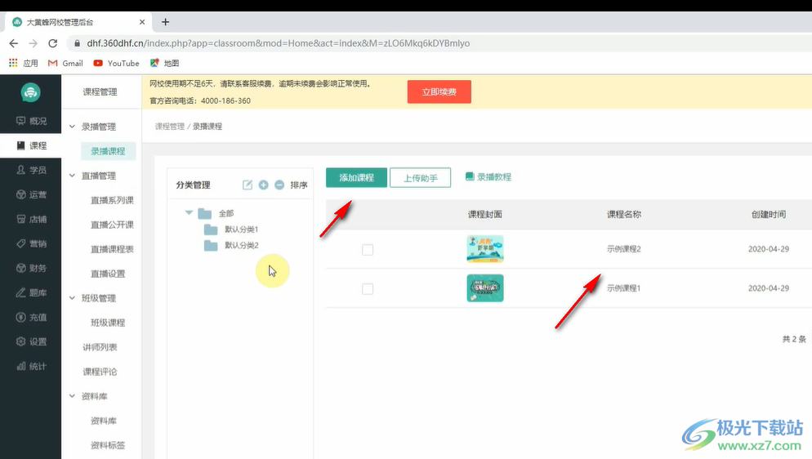Image resolution: width=812 pixels, height=459 pixels.
Task: Open the 概况 overview section
Action: point(31,121)
